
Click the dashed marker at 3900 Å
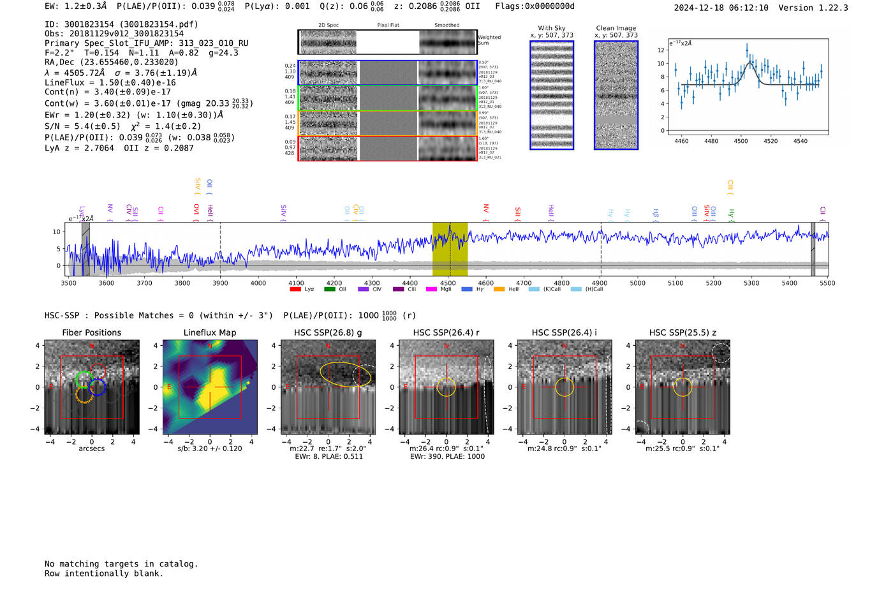click(220, 249)
